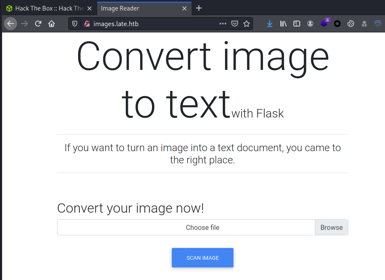Open page actions three-dot menu

click(223, 24)
